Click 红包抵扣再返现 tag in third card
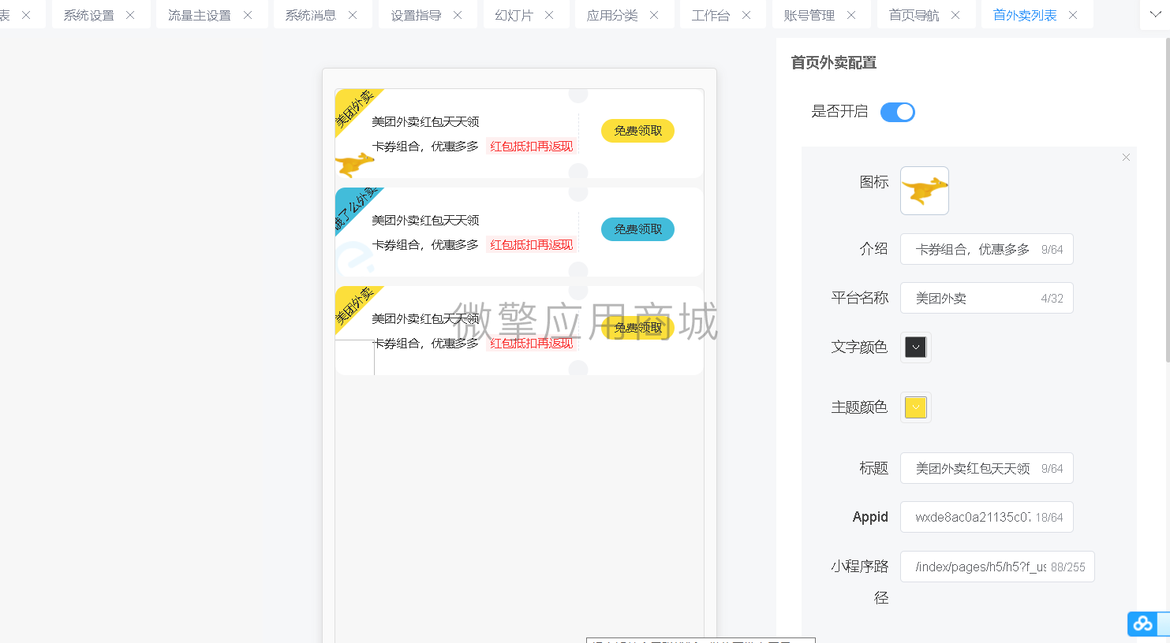Image resolution: width=1170 pixels, height=643 pixels. (532, 343)
